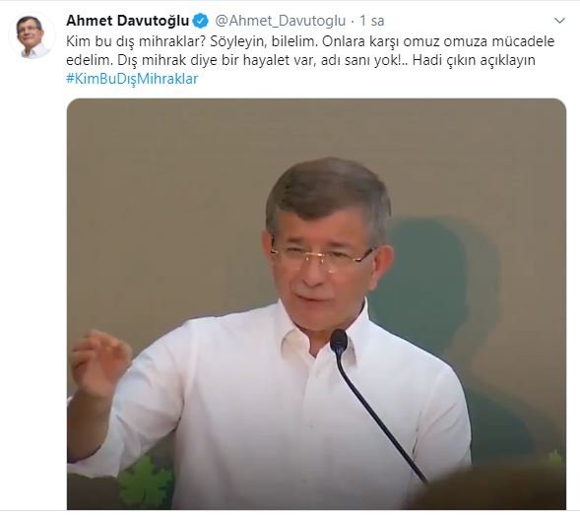Follow the #KimBuDışMihraklar hashtag
580x517 pixels.
[x=132, y=79]
